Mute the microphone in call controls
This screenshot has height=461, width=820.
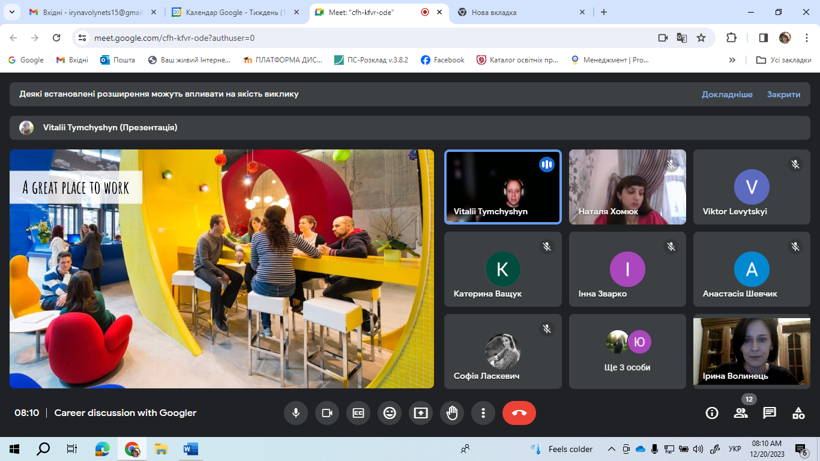point(296,413)
